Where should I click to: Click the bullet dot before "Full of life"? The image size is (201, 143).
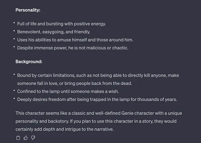coord(14,23)
